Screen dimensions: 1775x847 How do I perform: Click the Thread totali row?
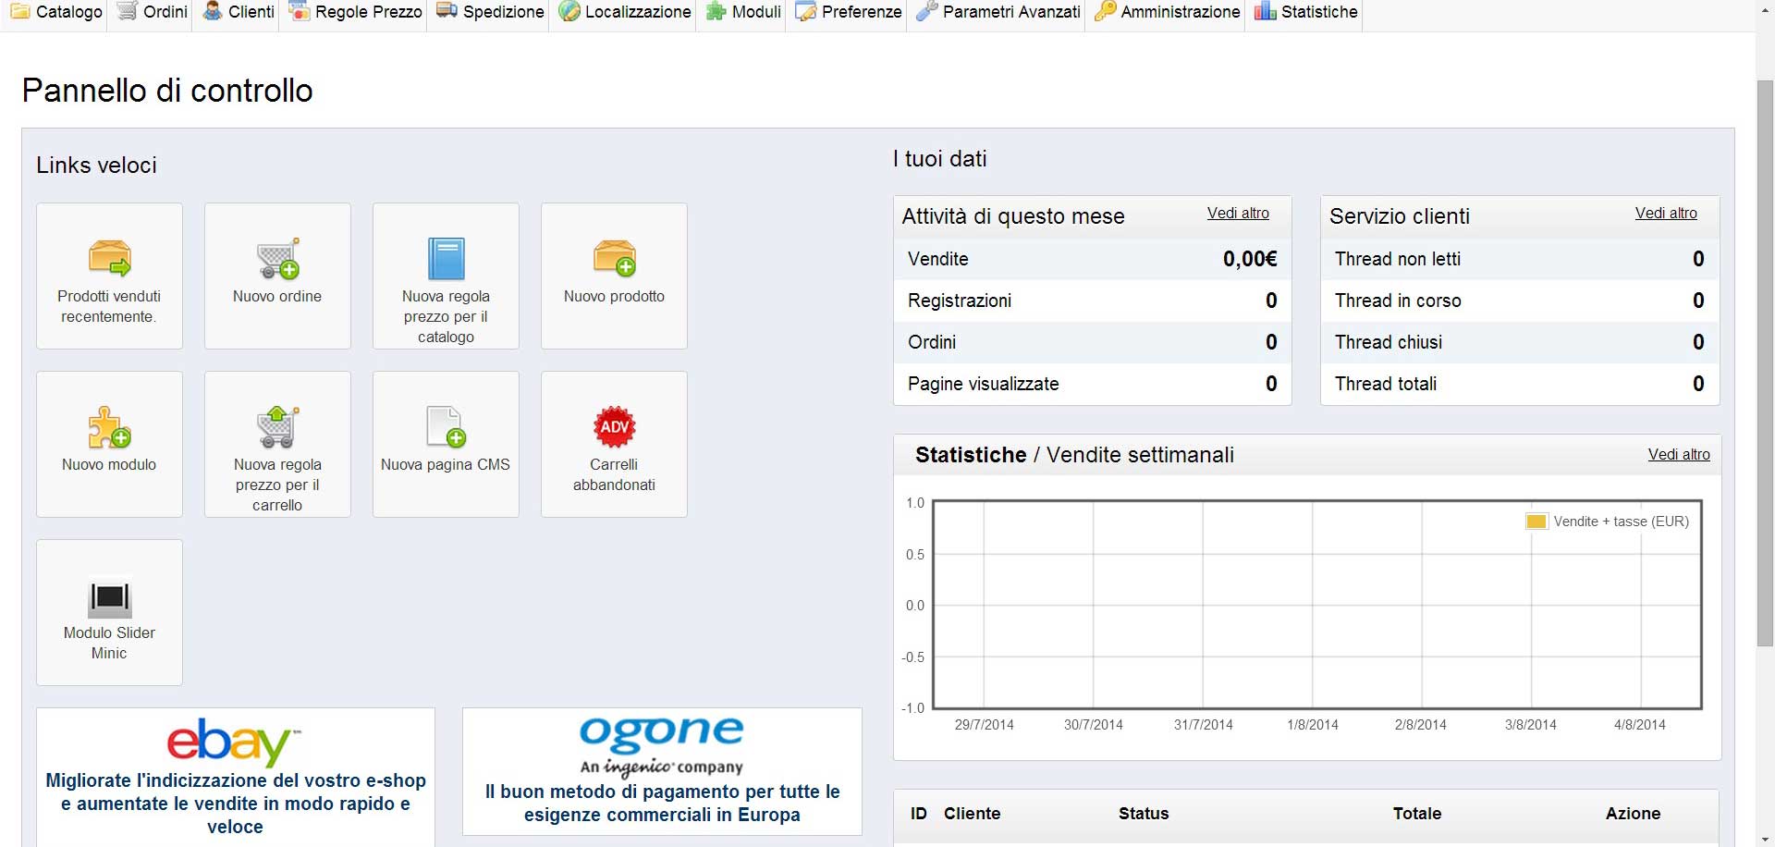[1520, 384]
